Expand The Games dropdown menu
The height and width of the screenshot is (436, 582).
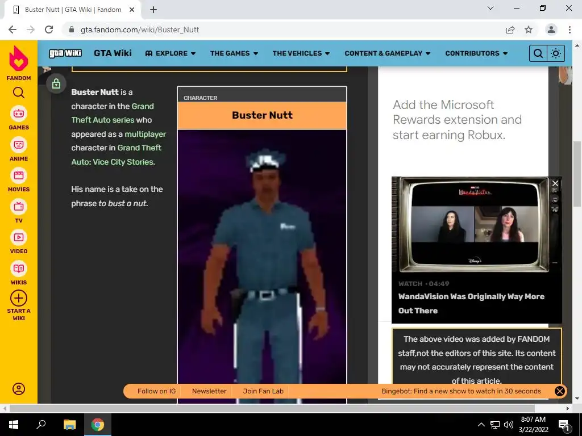tap(234, 53)
